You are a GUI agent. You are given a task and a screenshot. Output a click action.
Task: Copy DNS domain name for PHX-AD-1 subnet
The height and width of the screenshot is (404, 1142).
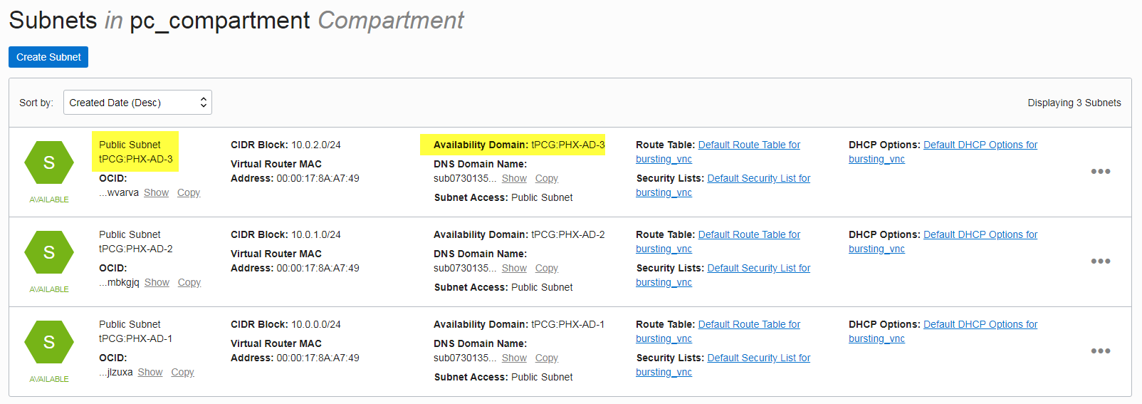(546, 358)
